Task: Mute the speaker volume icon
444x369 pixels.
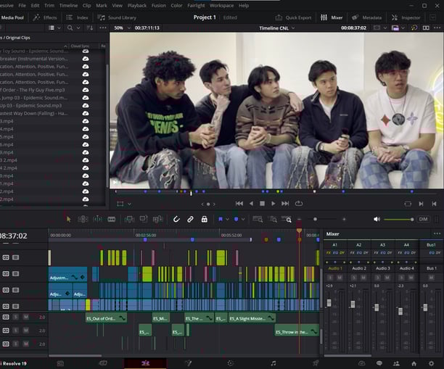Action: click(x=377, y=220)
